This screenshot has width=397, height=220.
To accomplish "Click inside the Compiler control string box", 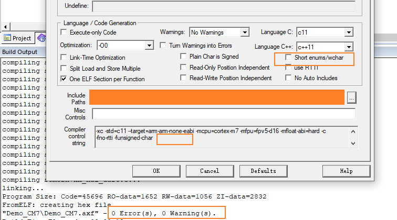I will coord(222,137).
